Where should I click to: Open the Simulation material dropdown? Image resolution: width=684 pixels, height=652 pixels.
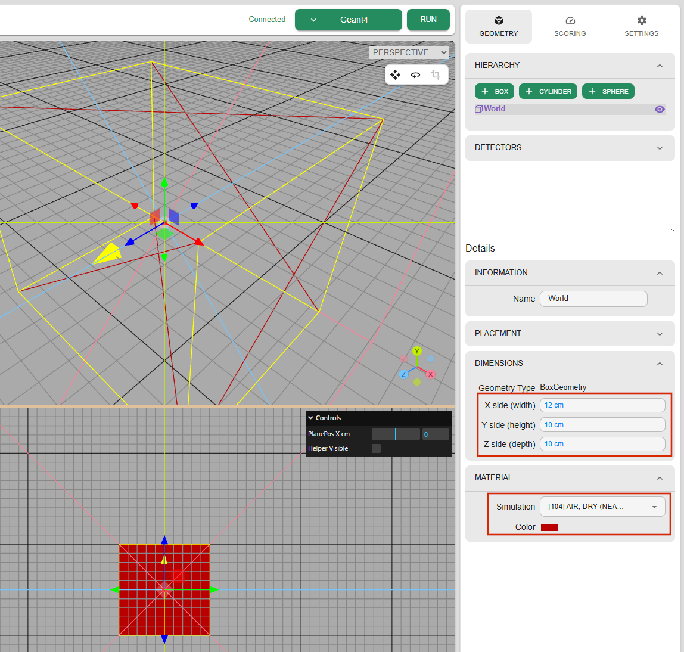pos(602,507)
